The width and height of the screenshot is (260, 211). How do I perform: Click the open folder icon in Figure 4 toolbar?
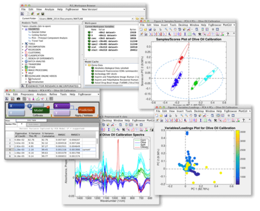[161, 116]
